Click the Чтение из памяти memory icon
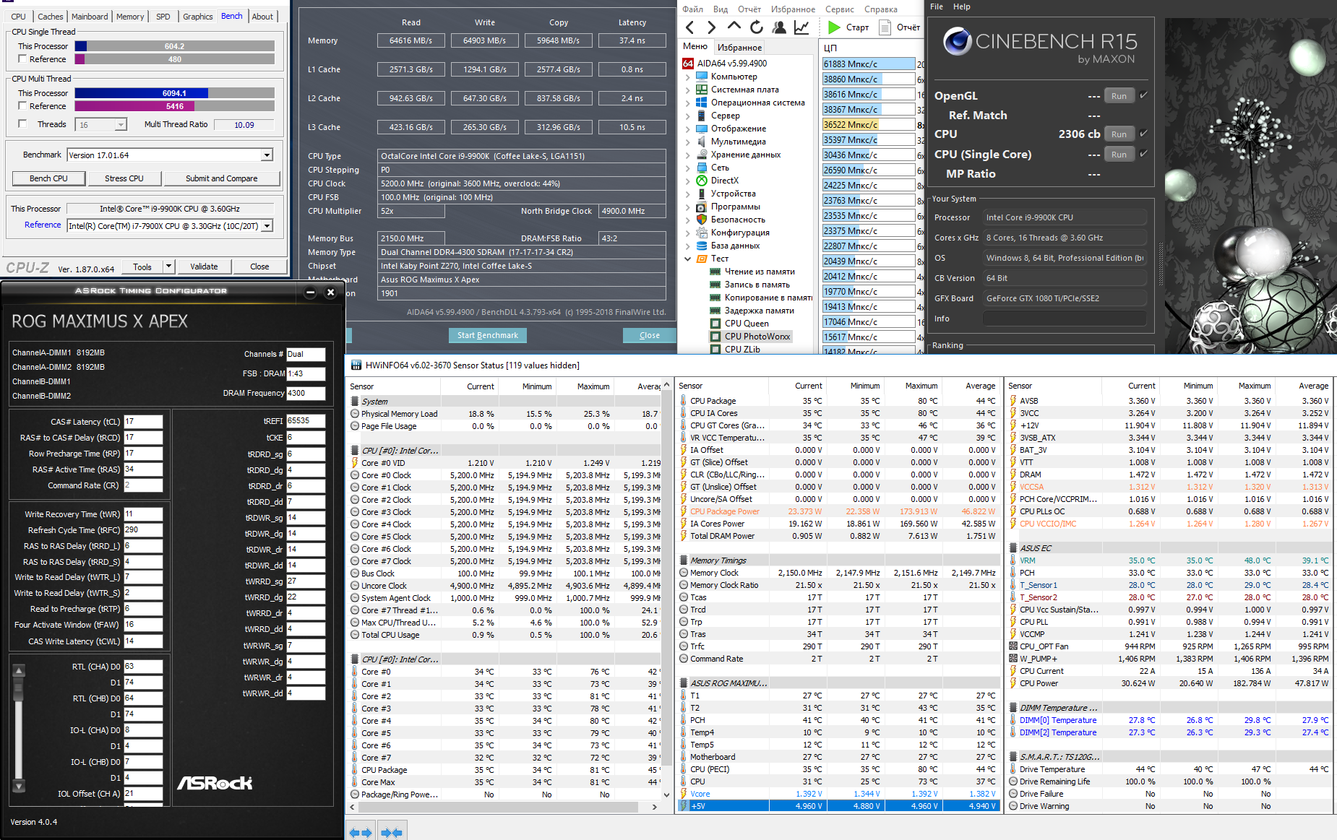Image resolution: width=1337 pixels, height=840 pixels. (x=715, y=272)
